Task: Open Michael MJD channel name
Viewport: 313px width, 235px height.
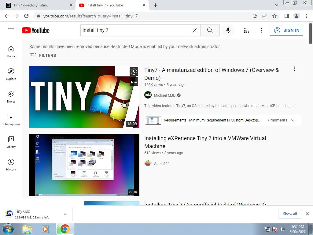Action: (x=165, y=95)
